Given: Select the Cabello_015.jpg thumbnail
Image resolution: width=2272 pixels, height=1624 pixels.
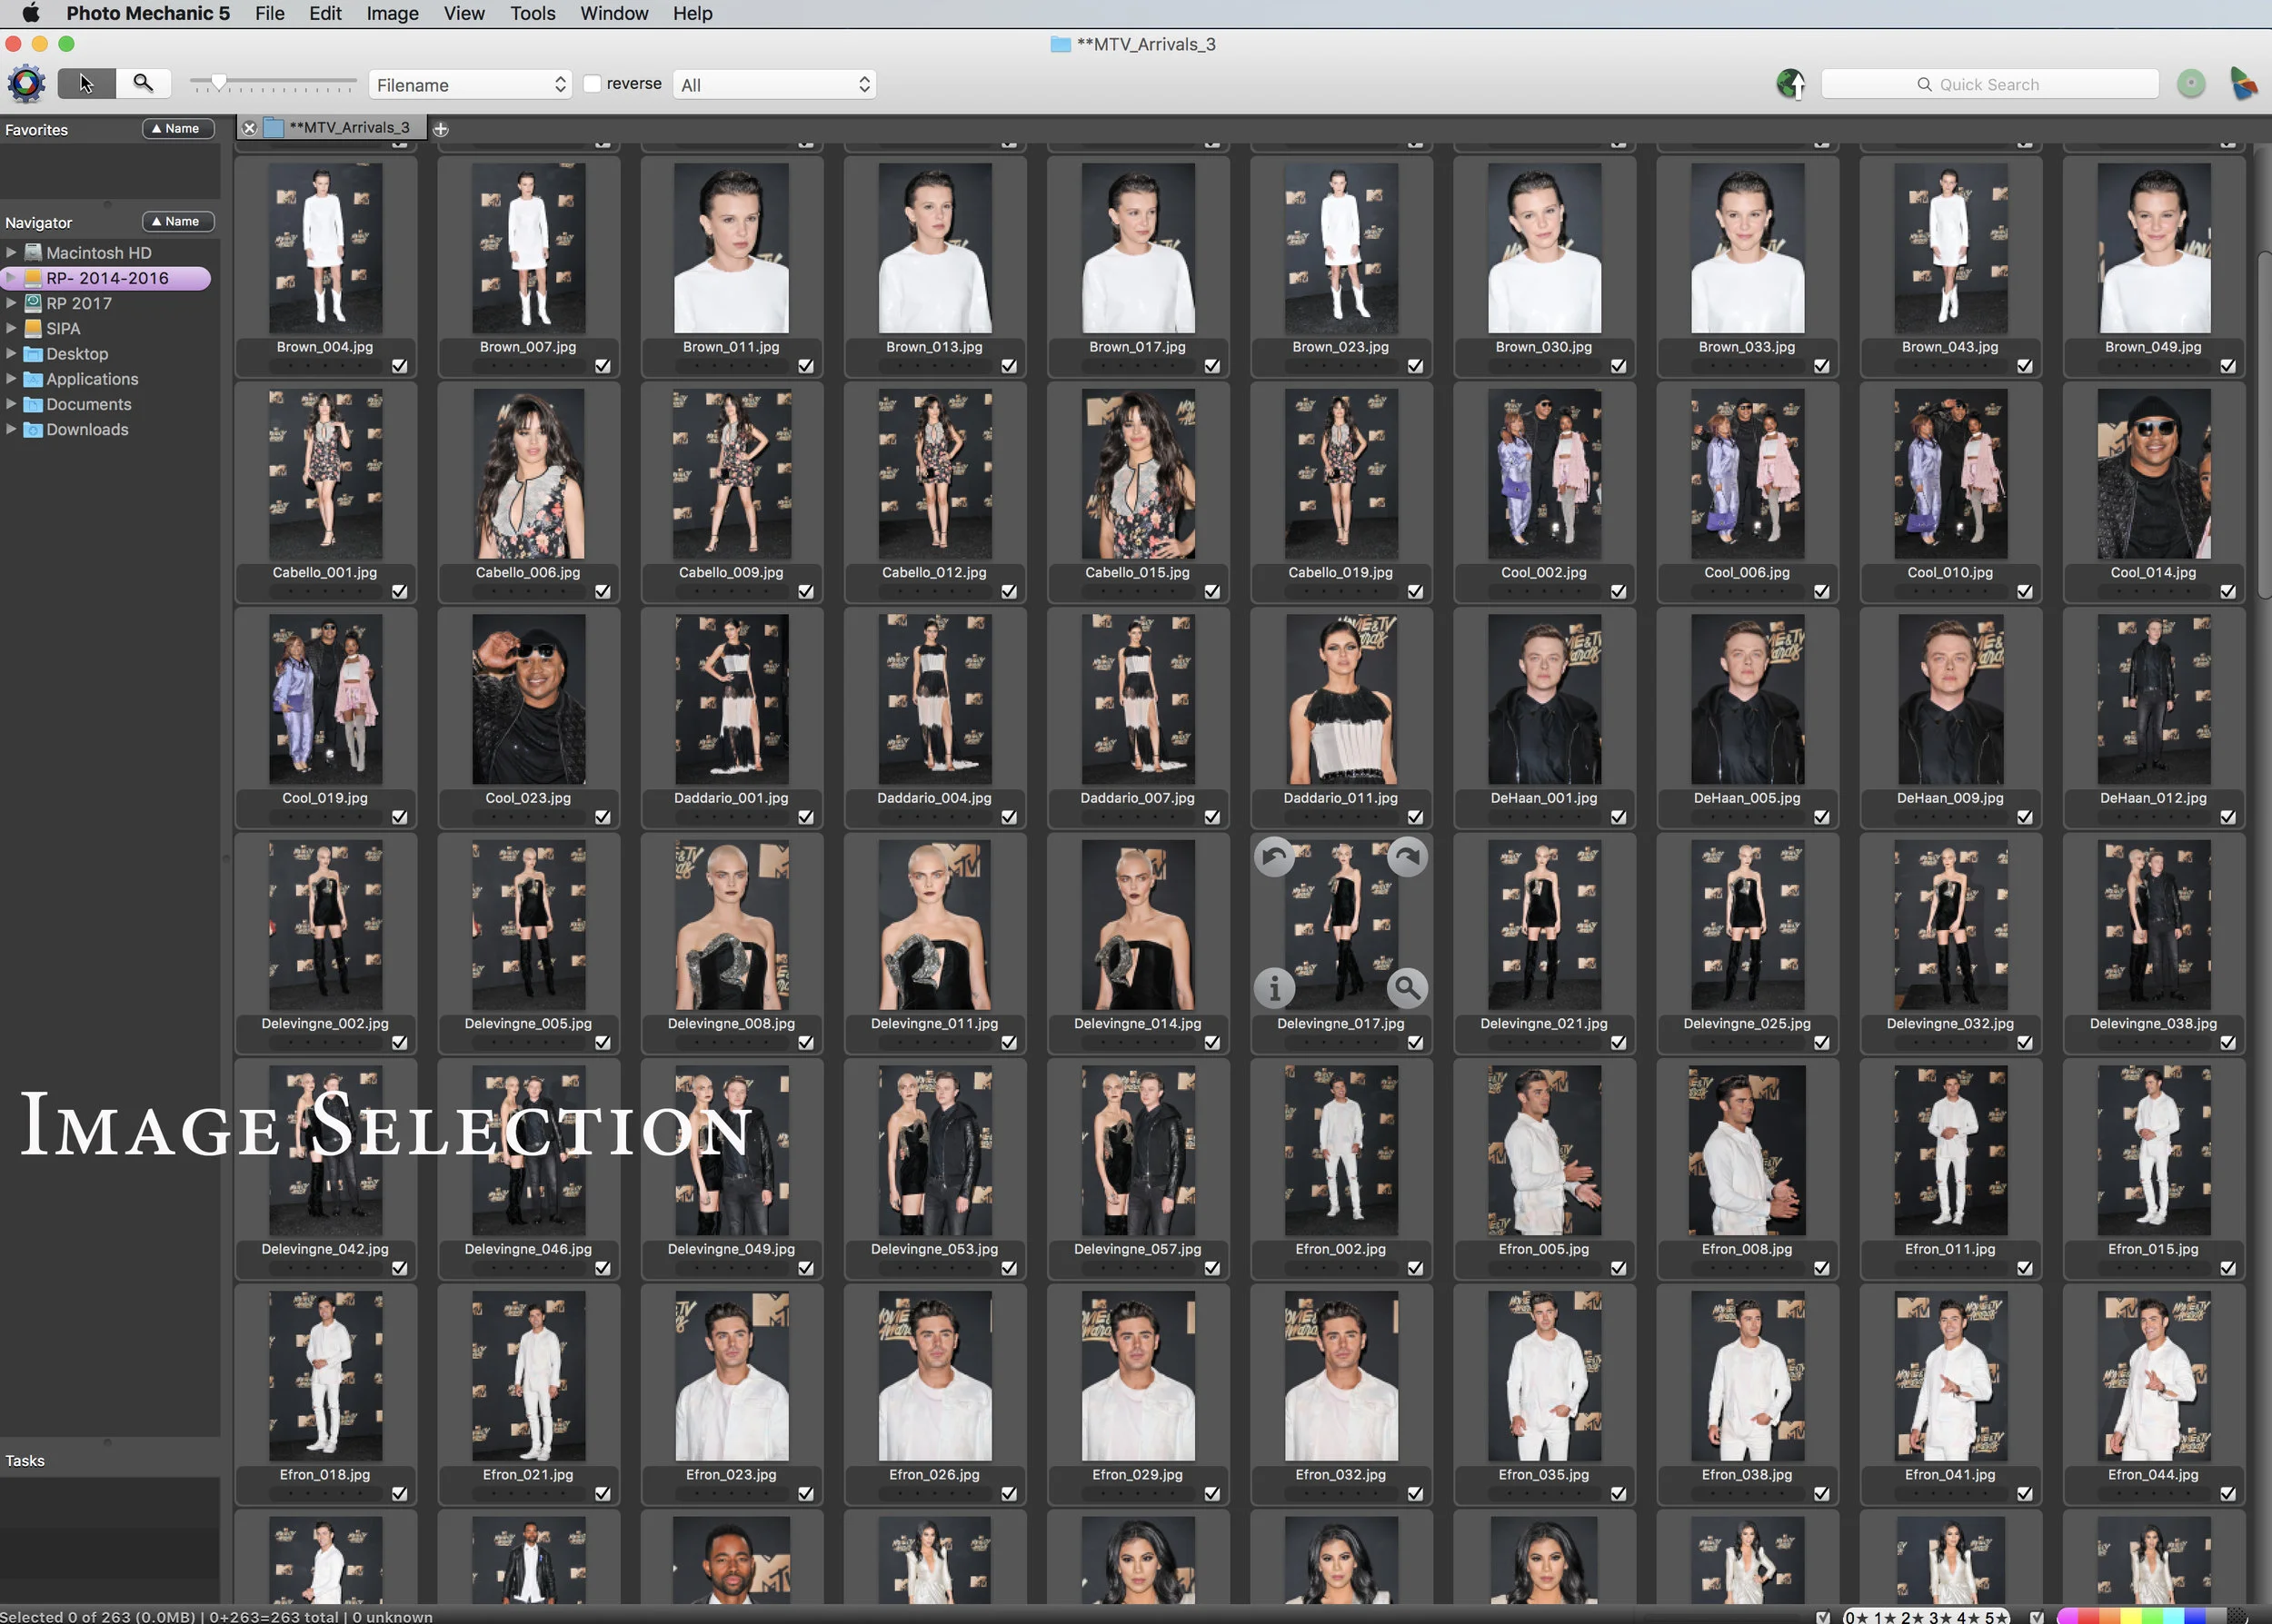Looking at the screenshot, I should (x=1138, y=474).
